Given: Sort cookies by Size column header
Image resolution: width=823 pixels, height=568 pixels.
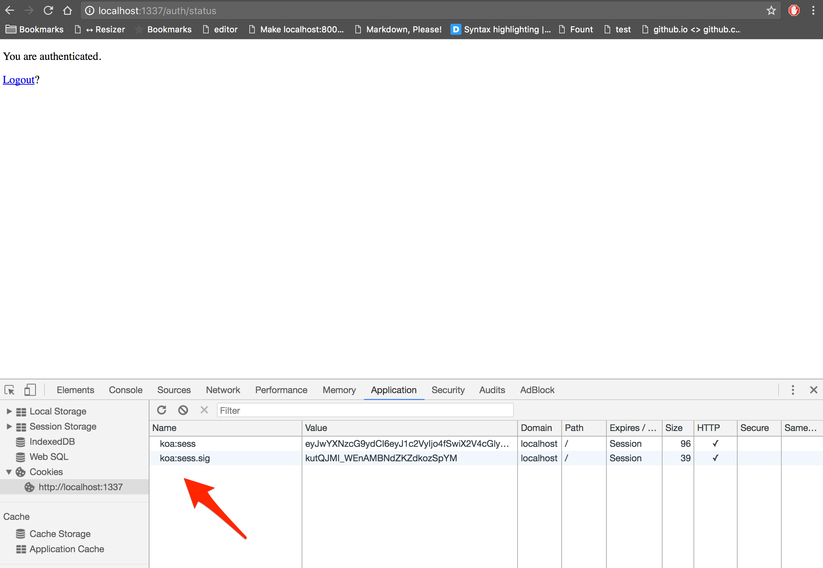Looking at the screenshot, I should click(x=677, y=428).
